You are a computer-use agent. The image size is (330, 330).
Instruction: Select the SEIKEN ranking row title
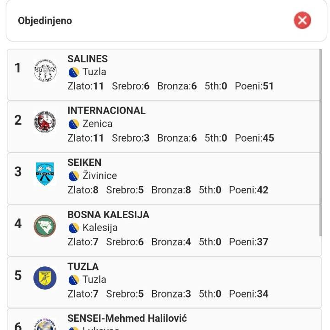coord(84,162)
